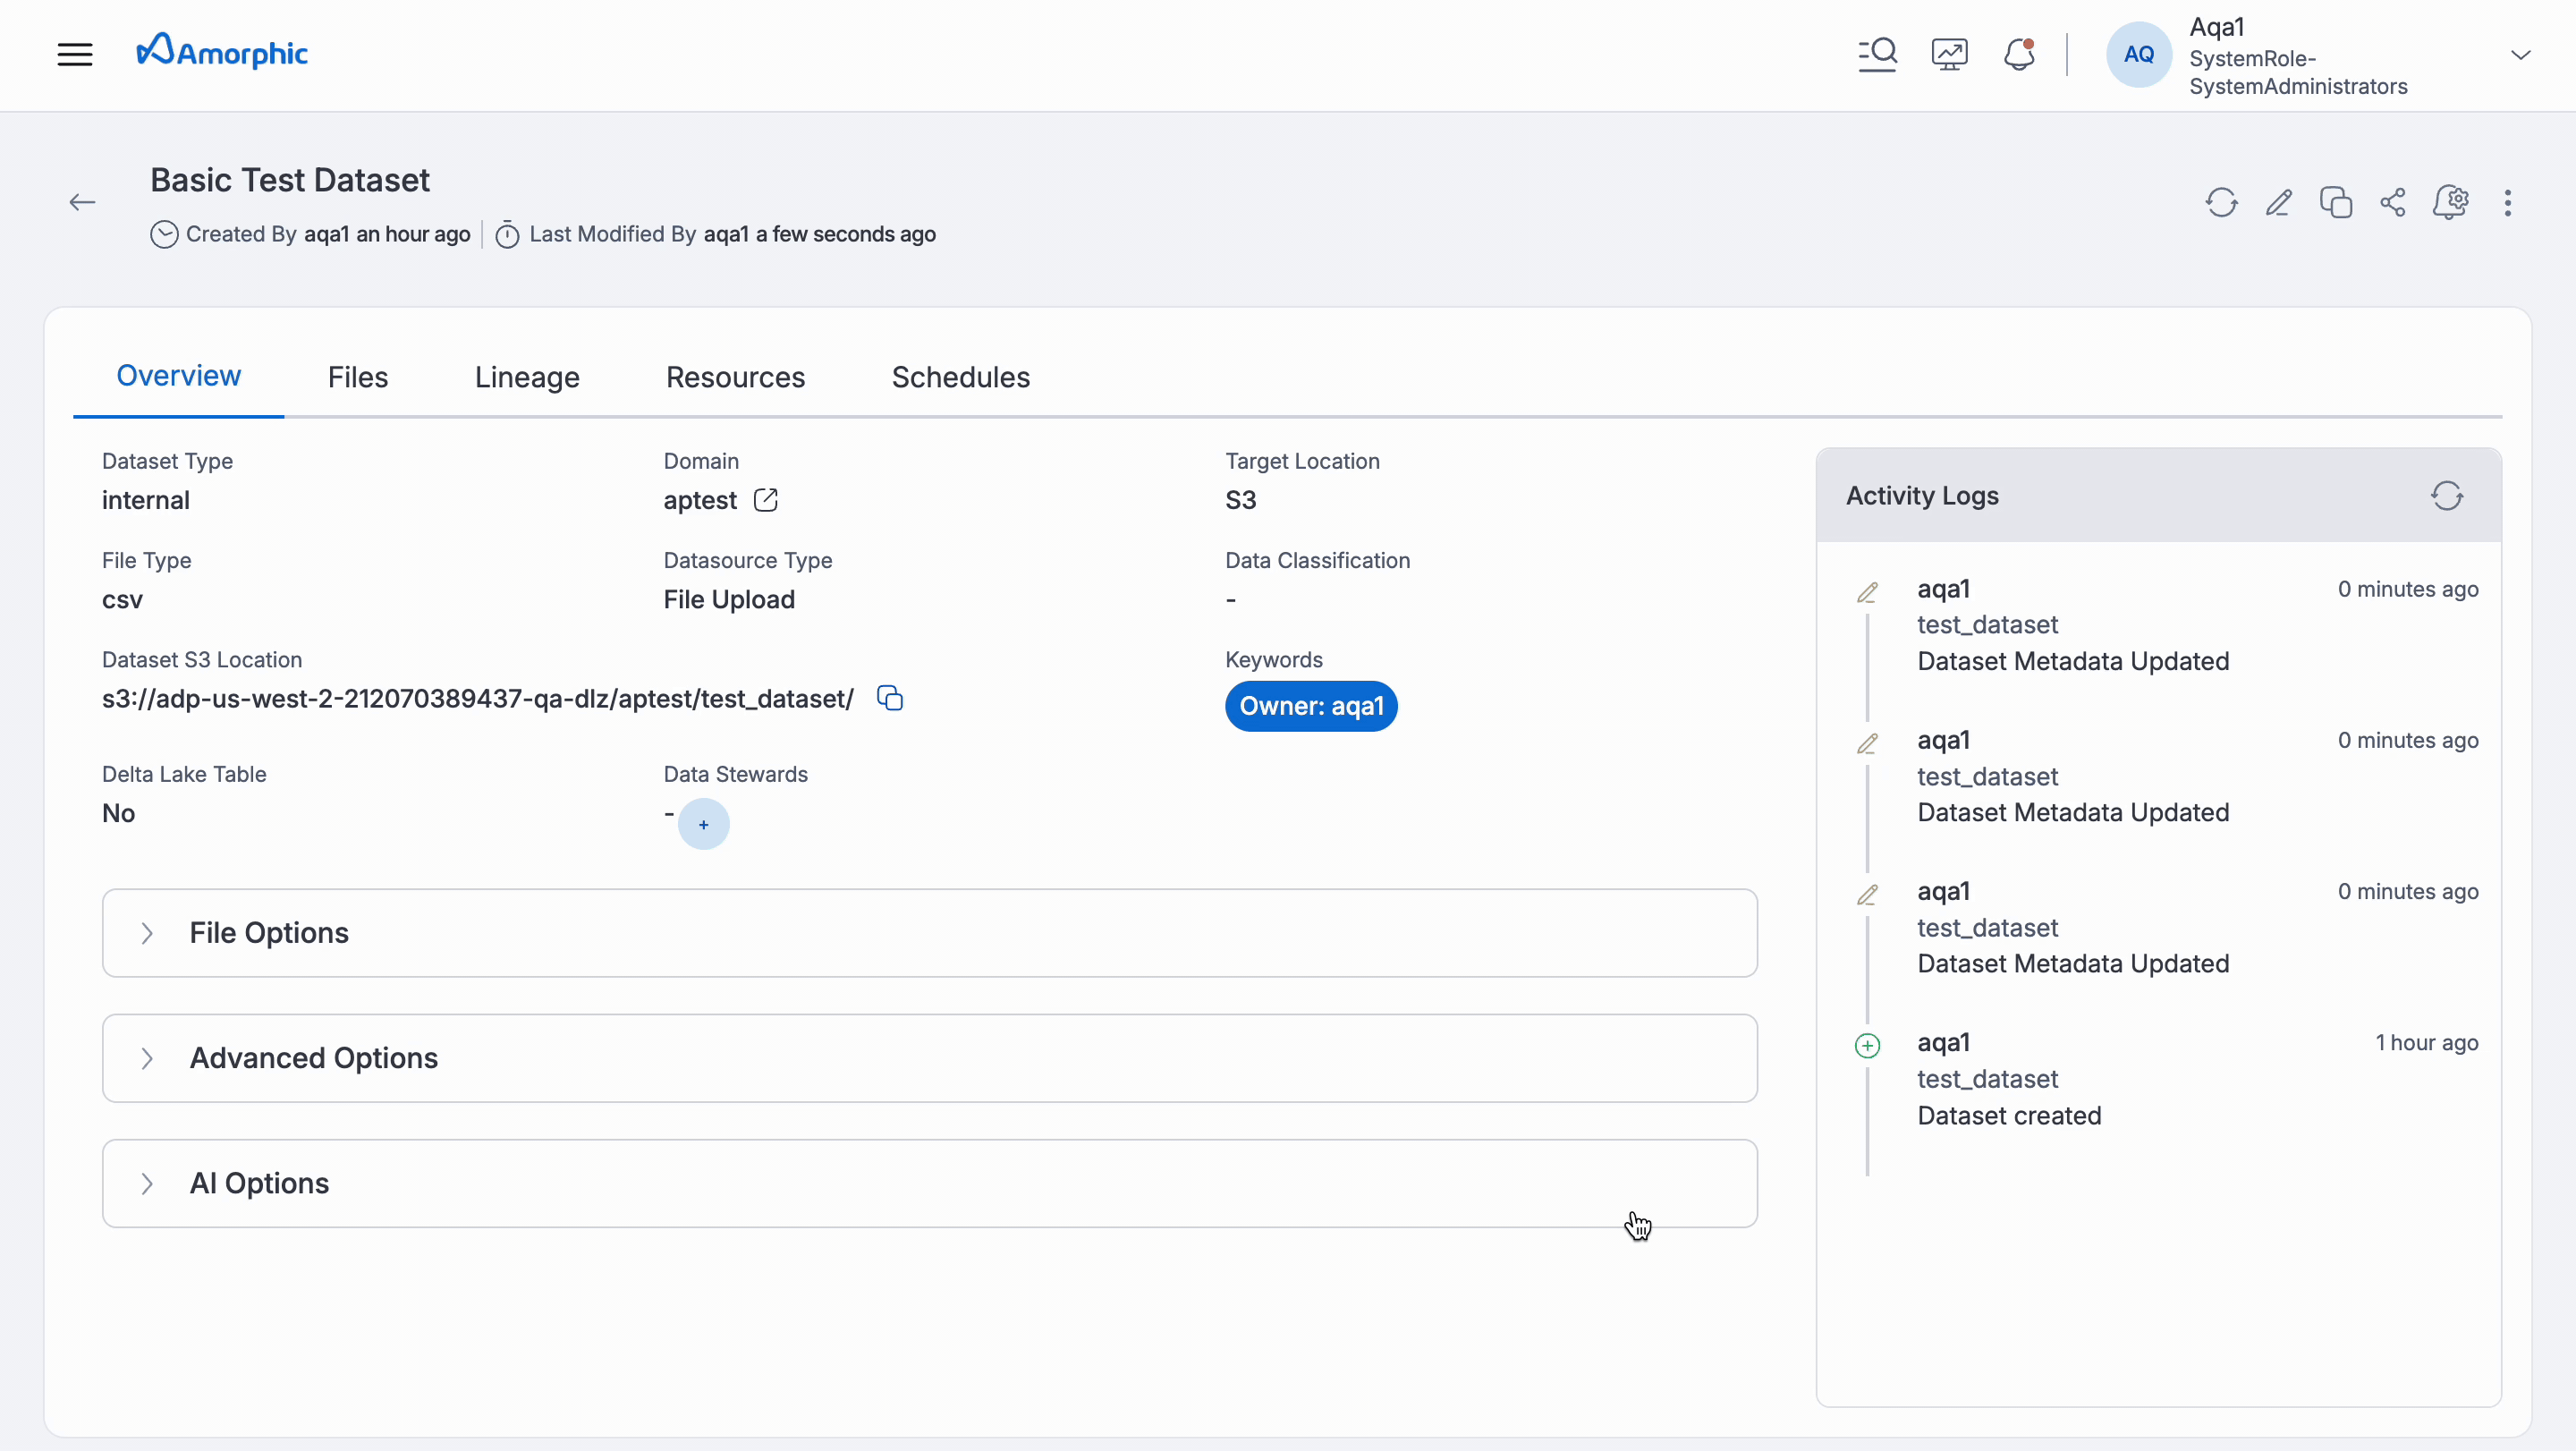
Task: Open the aptest domain link
Action: click(x=766, y=500)
